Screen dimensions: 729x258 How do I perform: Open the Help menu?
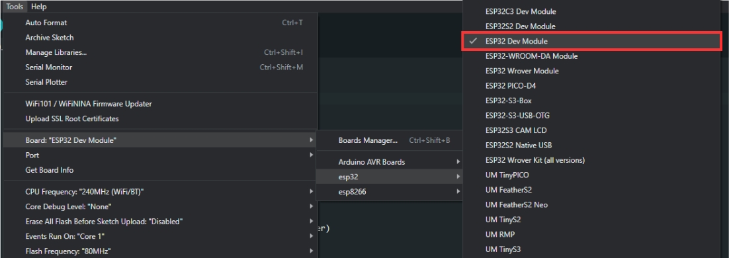pyautogui.click(x=38, y=7)
